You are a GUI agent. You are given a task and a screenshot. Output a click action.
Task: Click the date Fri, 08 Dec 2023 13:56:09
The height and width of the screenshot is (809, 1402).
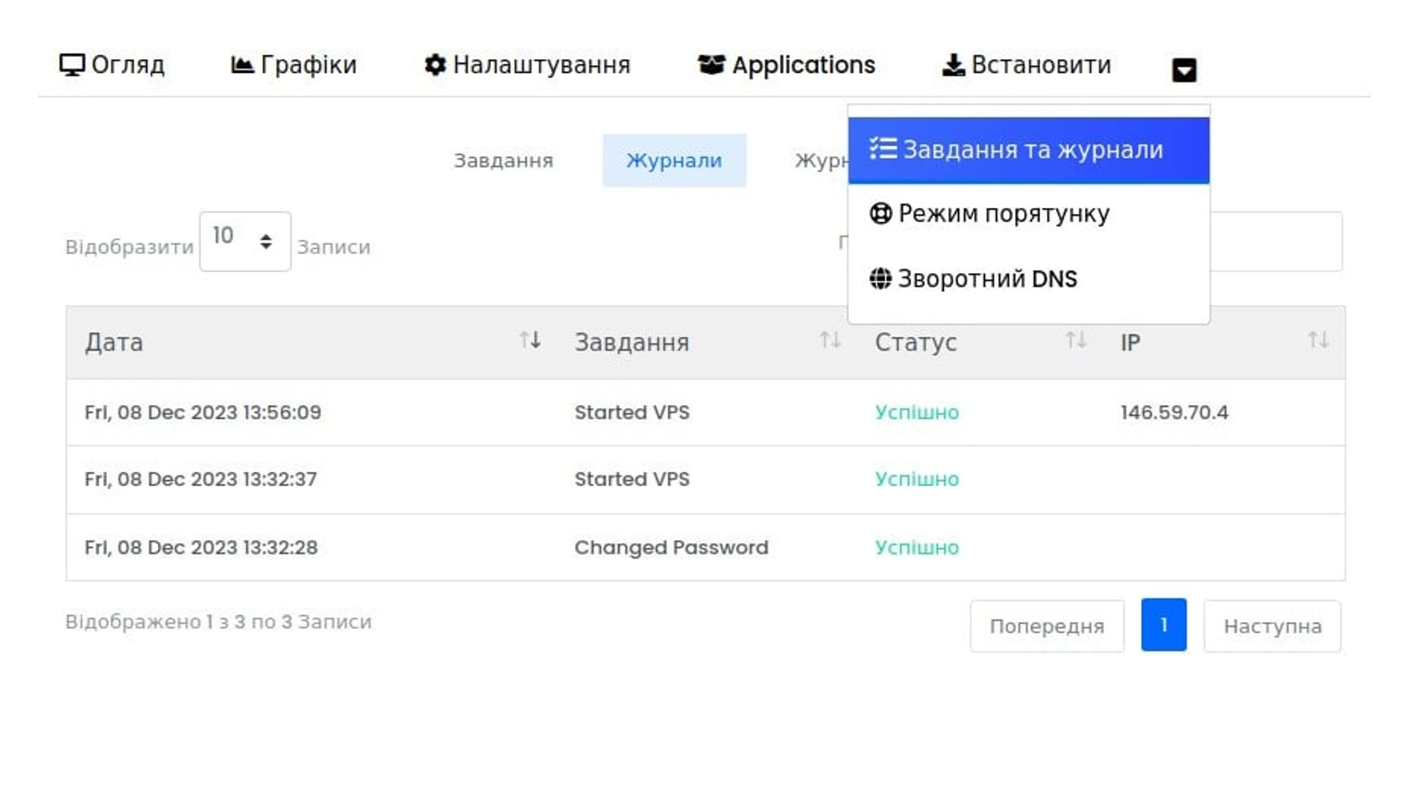202,413
